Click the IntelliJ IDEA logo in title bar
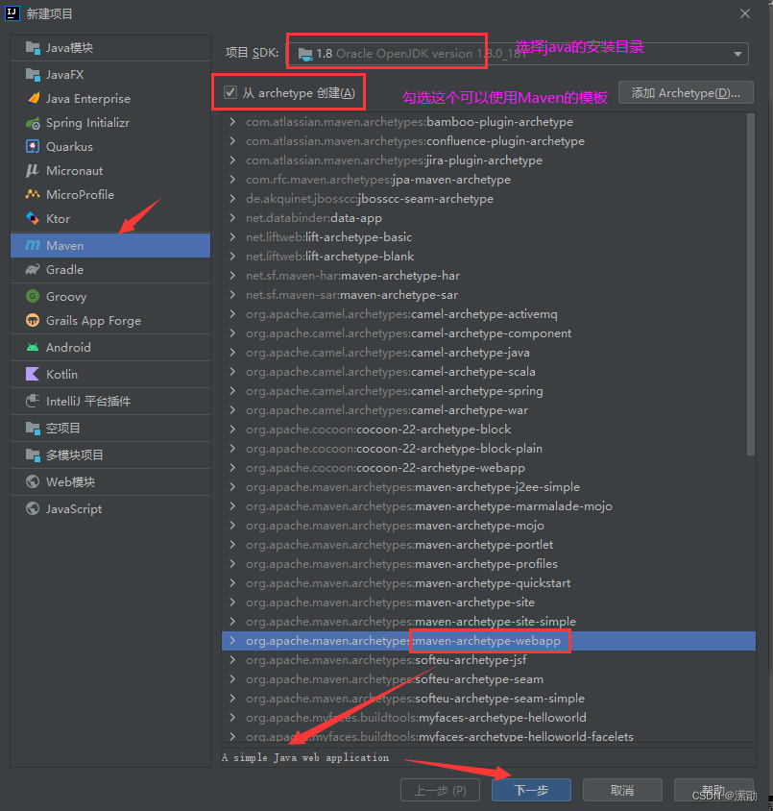This screenshot has width=773, height=811. (x=12, y=13)
